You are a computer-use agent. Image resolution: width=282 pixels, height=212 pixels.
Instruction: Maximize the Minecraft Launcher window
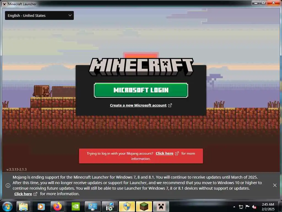(263, 3)
